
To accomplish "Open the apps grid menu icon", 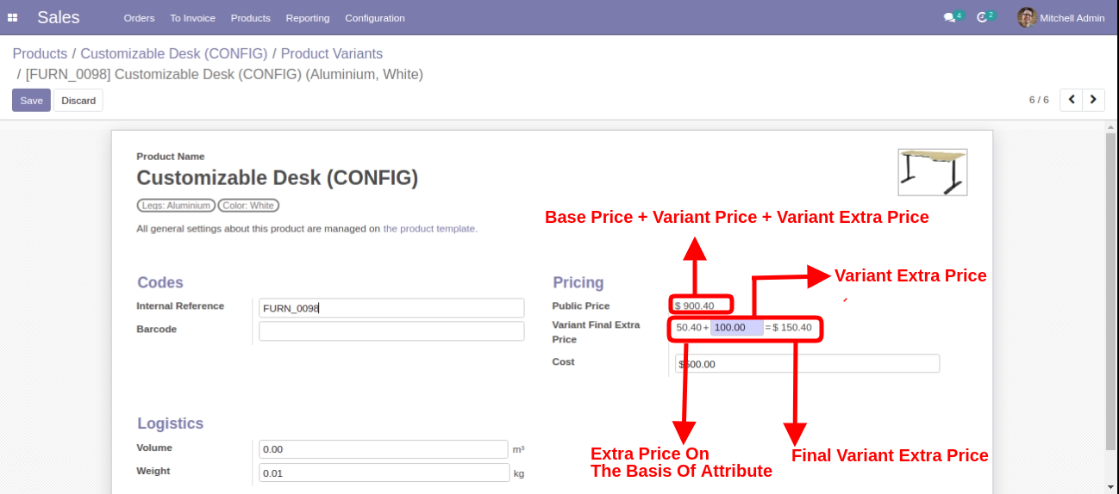I will [x=13, y=18].
